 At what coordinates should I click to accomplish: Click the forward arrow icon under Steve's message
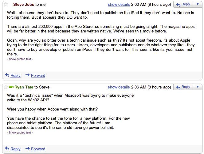pos(27,75)
